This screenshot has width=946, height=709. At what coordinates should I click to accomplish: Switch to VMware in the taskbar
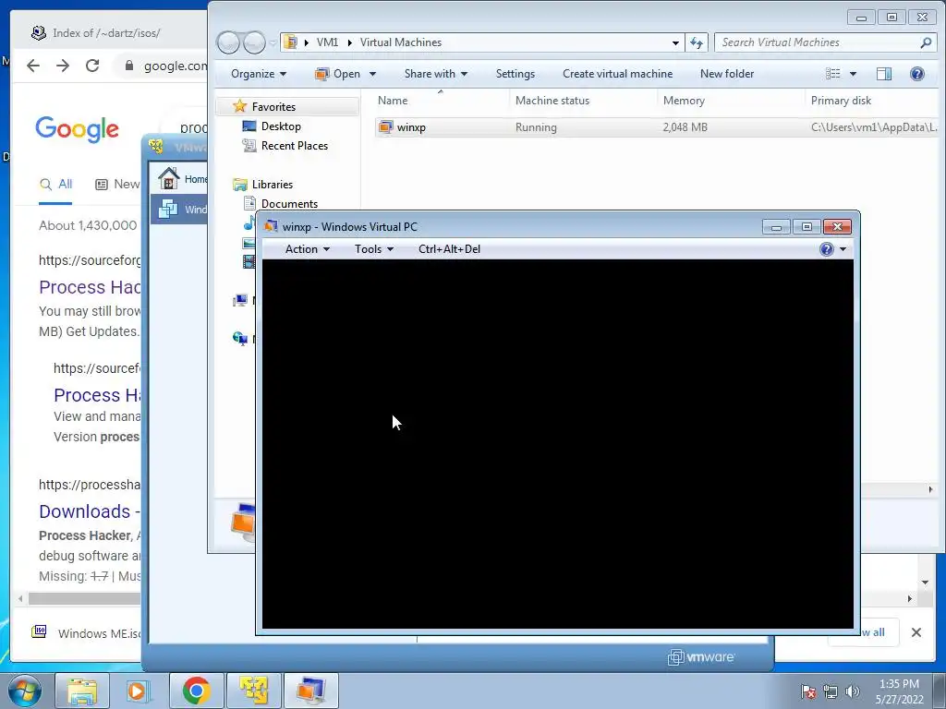click(253, 691)
